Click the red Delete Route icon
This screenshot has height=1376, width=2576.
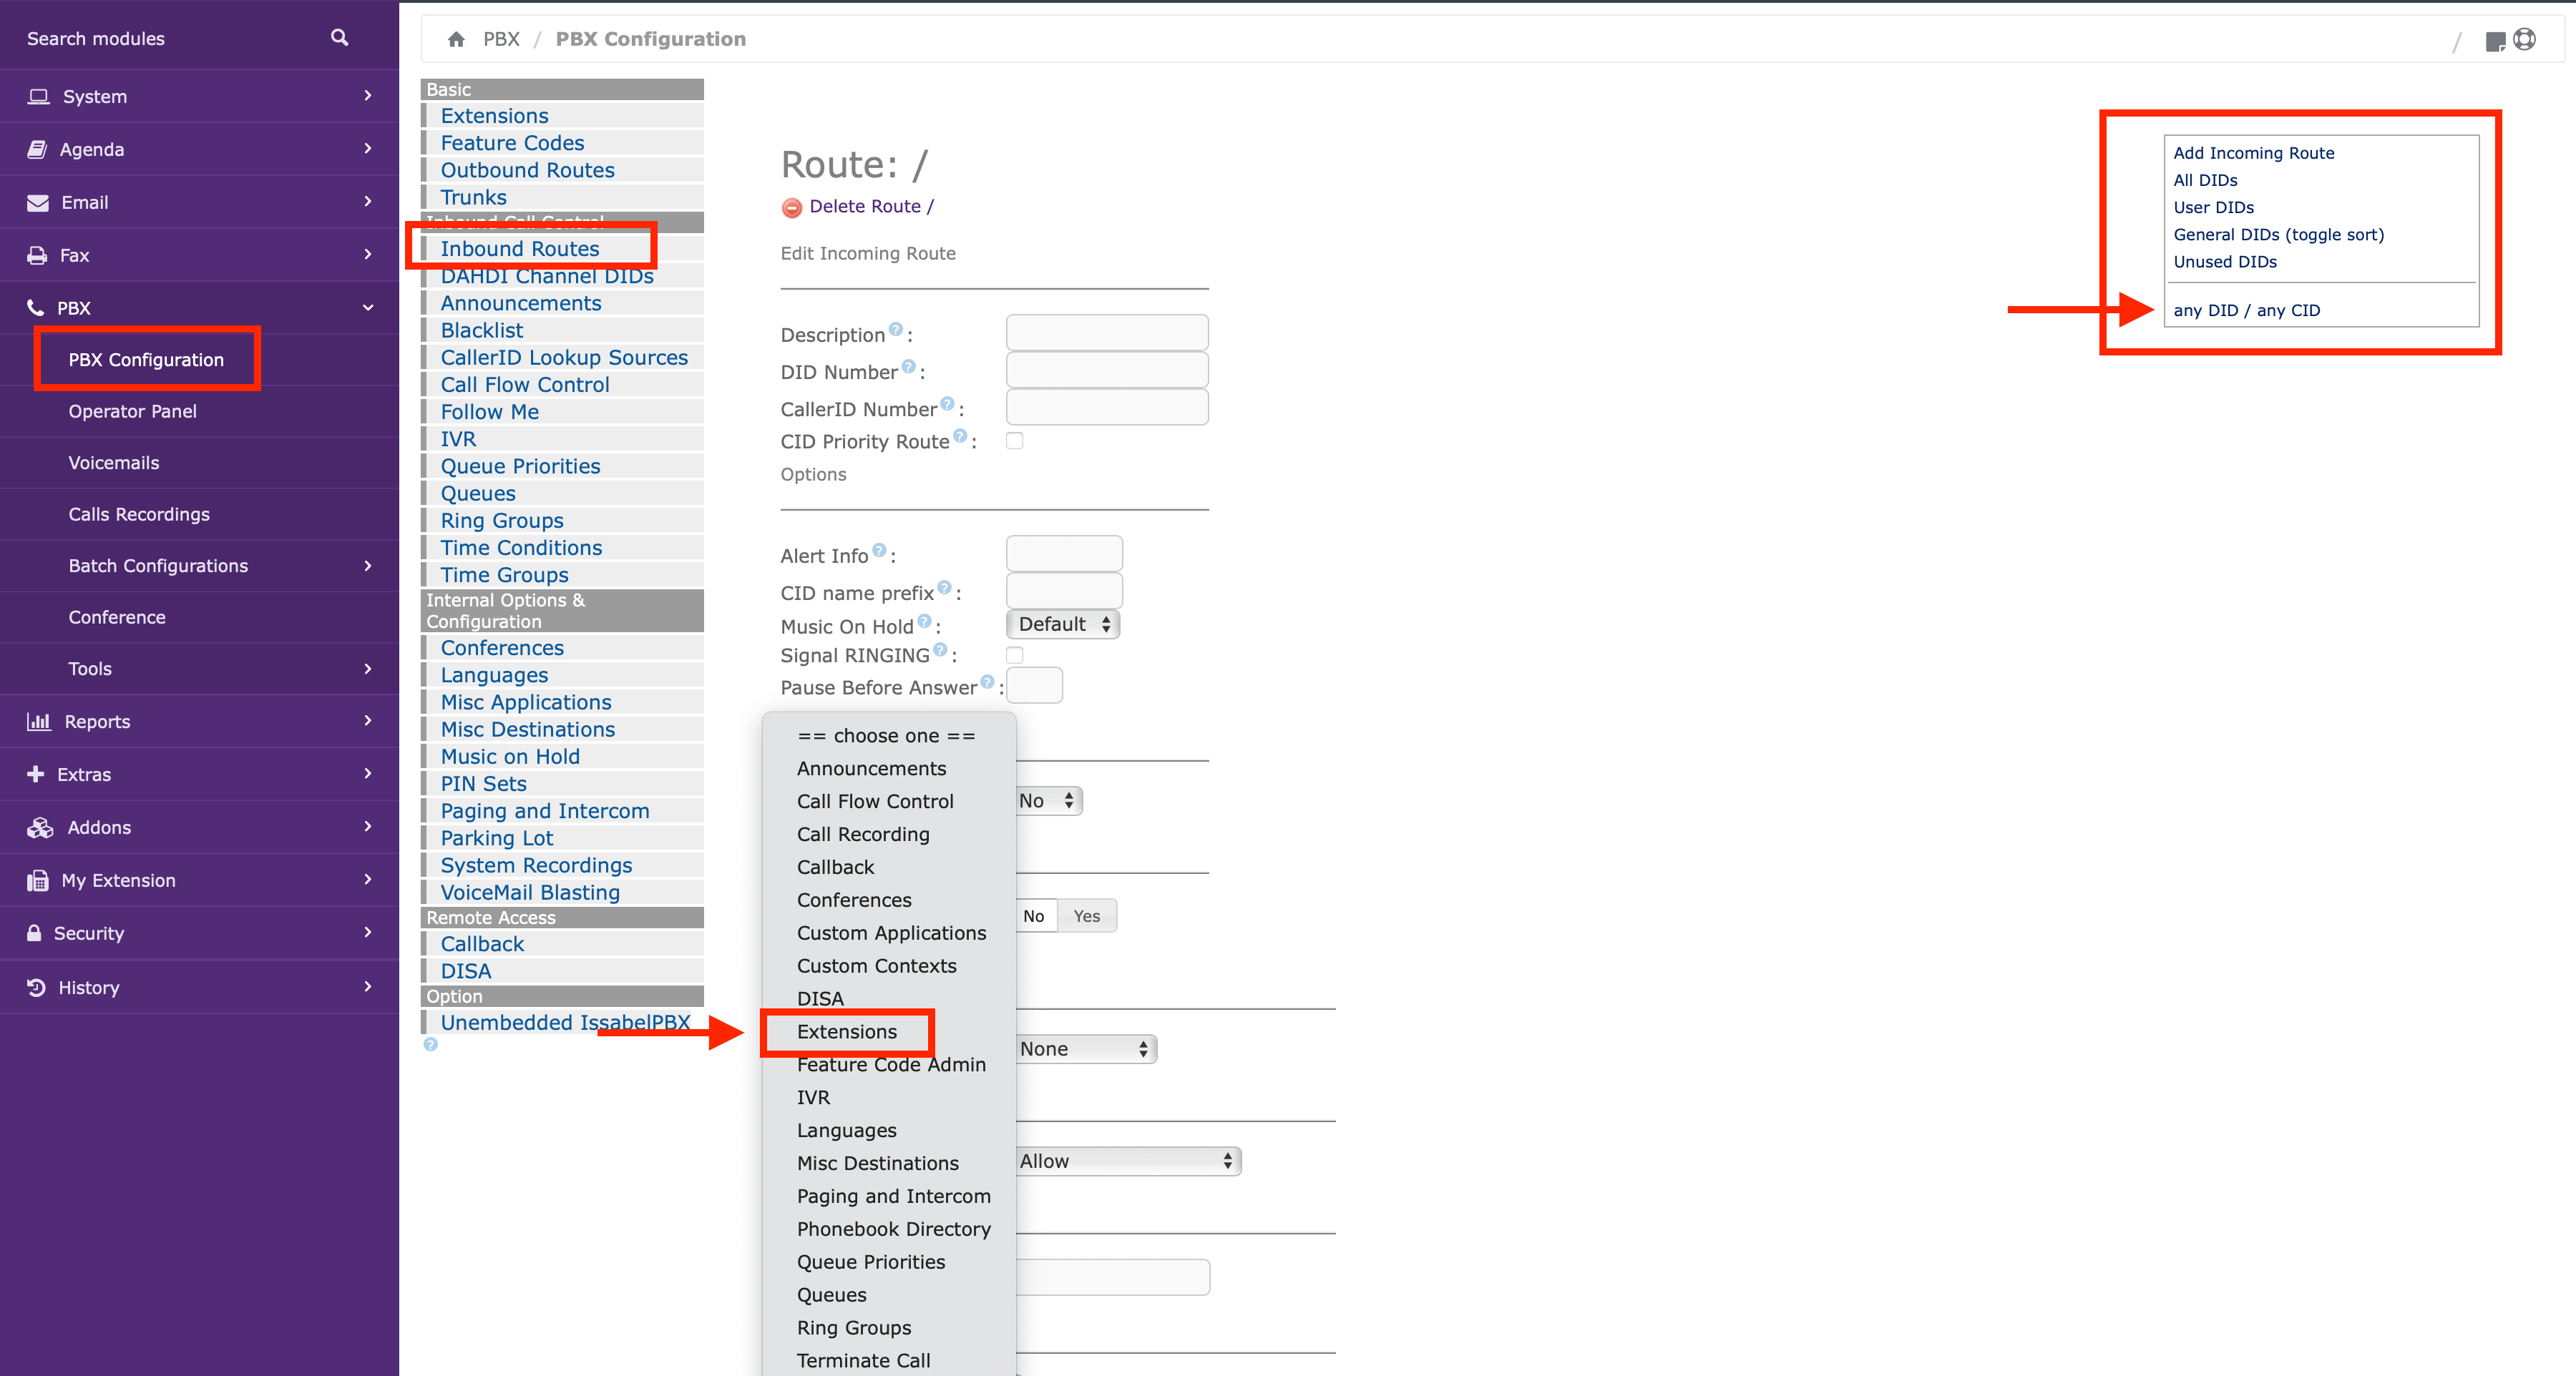(791, 207)
